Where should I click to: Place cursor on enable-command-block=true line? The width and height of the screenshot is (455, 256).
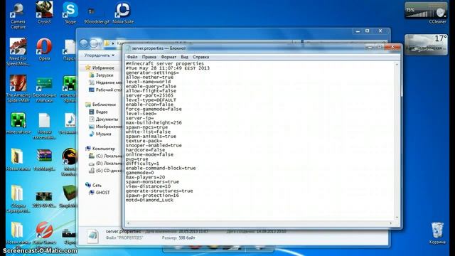(x=161, y=168)
